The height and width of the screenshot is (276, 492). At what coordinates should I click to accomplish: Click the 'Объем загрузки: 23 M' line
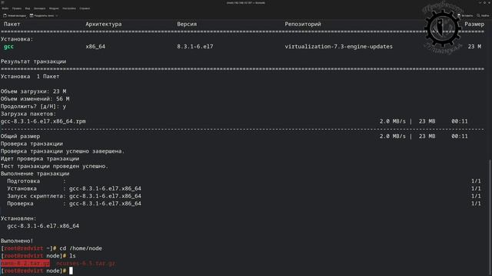(x=33, y=91)
